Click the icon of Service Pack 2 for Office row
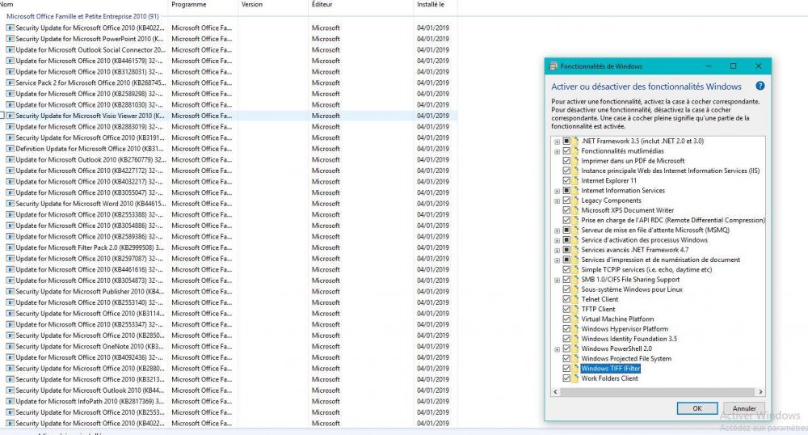This screenshot has width=808, height=435. [10, 82]
